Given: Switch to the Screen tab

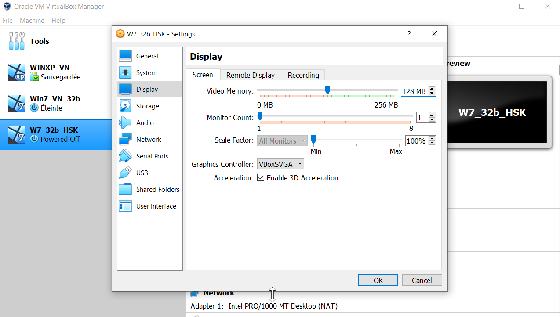Looking at the screenshot, I should (203, 75).
